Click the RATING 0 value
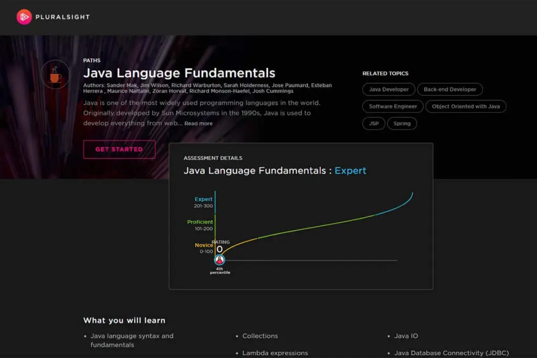Screen dimensions: 537x358 220,246
